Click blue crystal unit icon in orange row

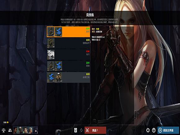[x=58, y=32]
